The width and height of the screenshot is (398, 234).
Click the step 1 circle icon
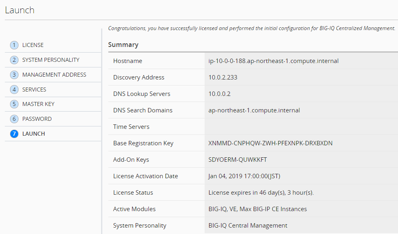click(14, 45)
